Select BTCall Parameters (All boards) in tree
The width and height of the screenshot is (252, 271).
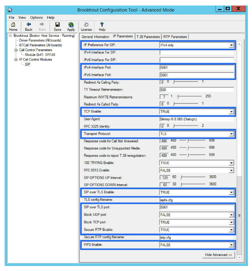40,45
